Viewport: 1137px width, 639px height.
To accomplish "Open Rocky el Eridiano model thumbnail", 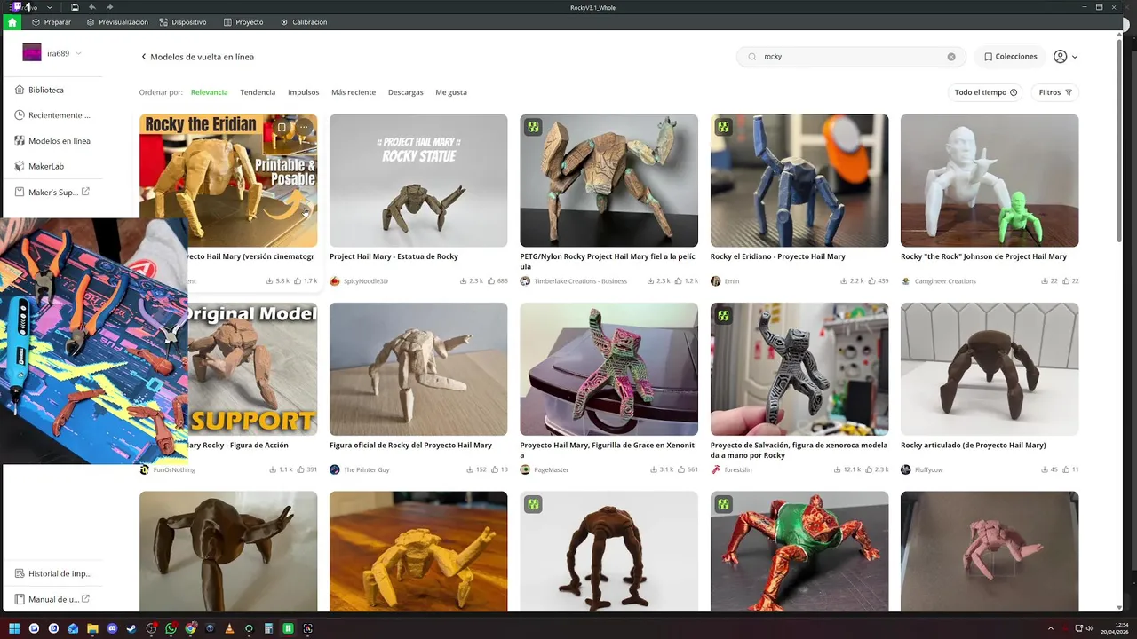I will [x=799, y=180].
